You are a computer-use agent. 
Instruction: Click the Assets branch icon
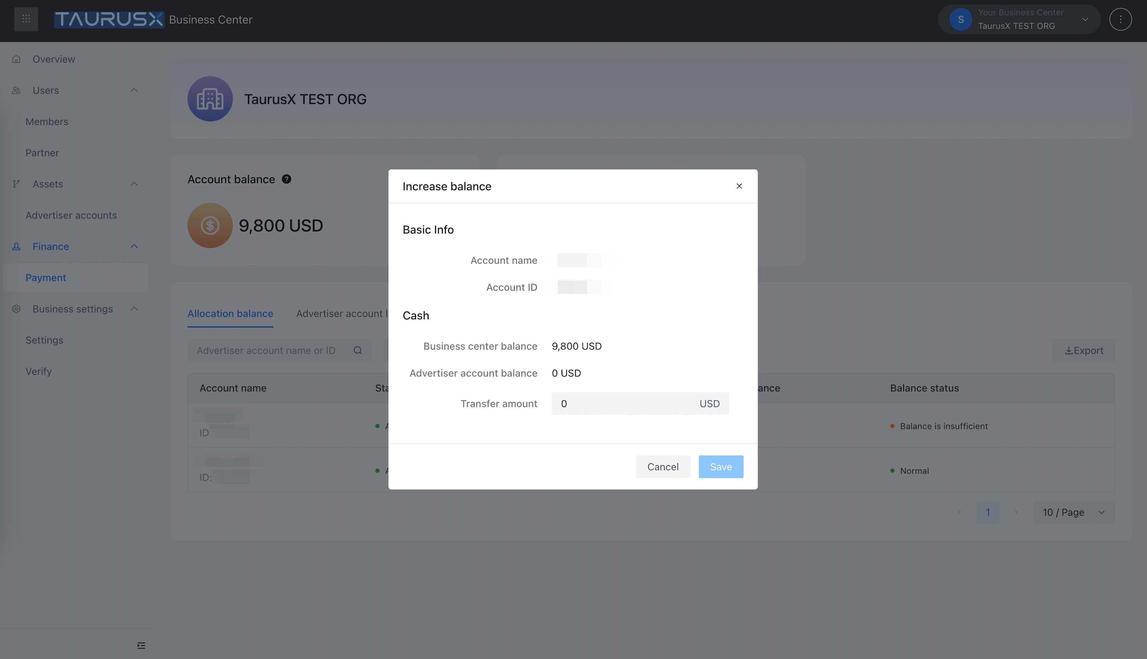coord(16,184)
